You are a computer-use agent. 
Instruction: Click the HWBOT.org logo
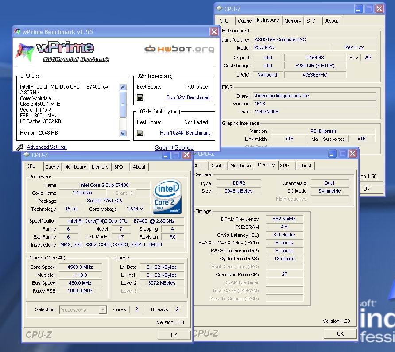(179, 49)
